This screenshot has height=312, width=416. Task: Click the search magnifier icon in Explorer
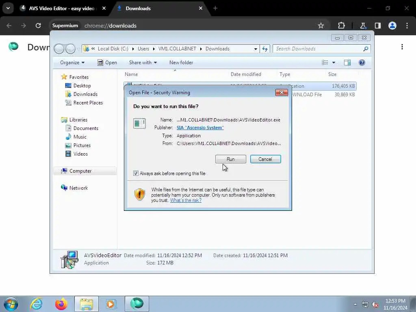[366, 49]
